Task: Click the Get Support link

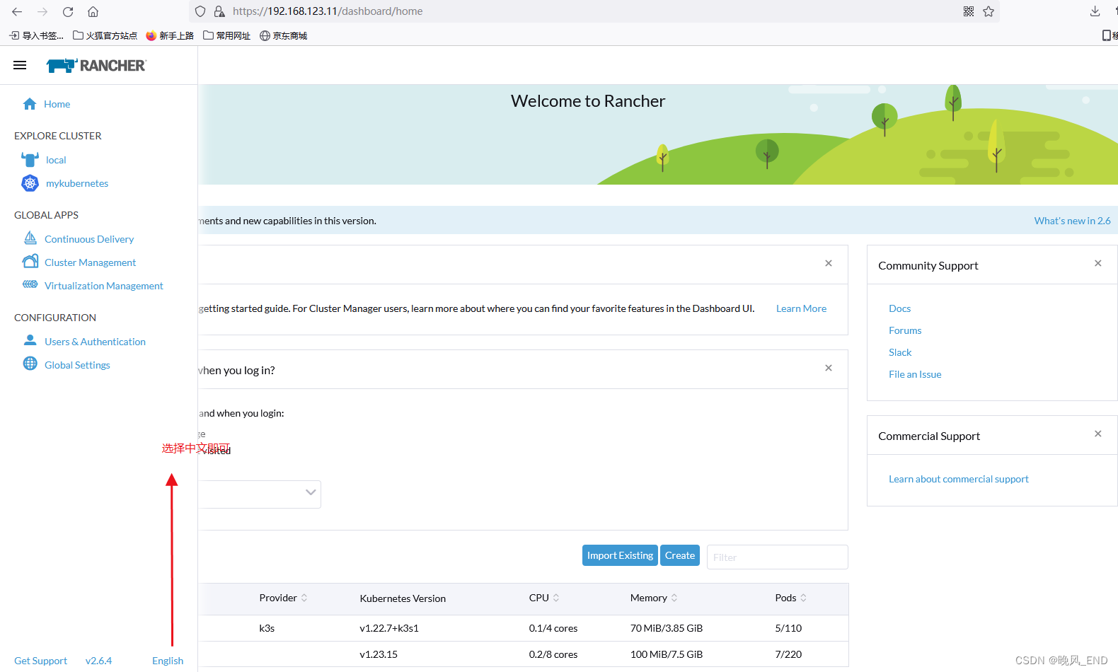Action: tap(40, 661)
